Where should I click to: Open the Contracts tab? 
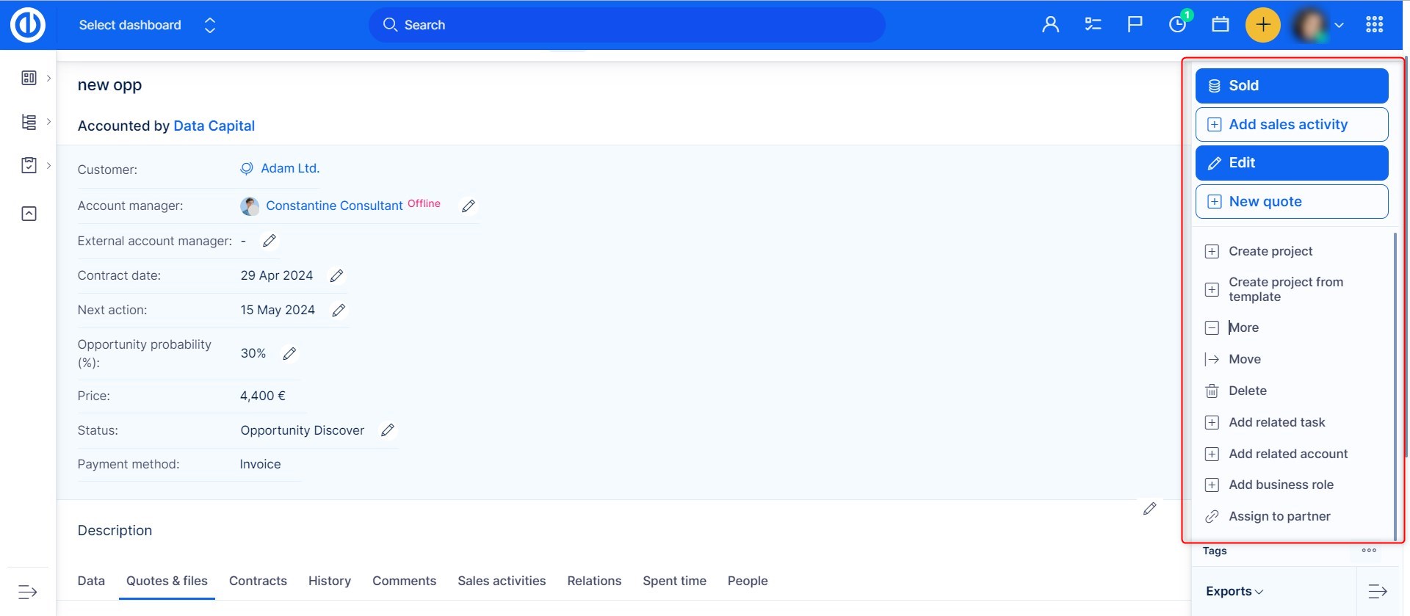coord(258,581)
